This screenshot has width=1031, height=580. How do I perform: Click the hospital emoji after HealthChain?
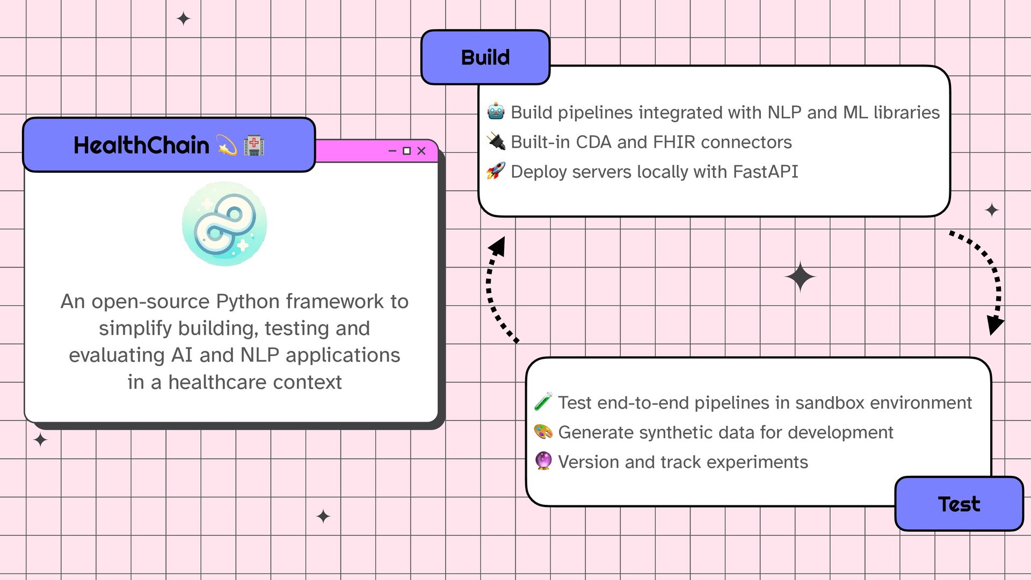pyautogui.click(x=254, y=146)
